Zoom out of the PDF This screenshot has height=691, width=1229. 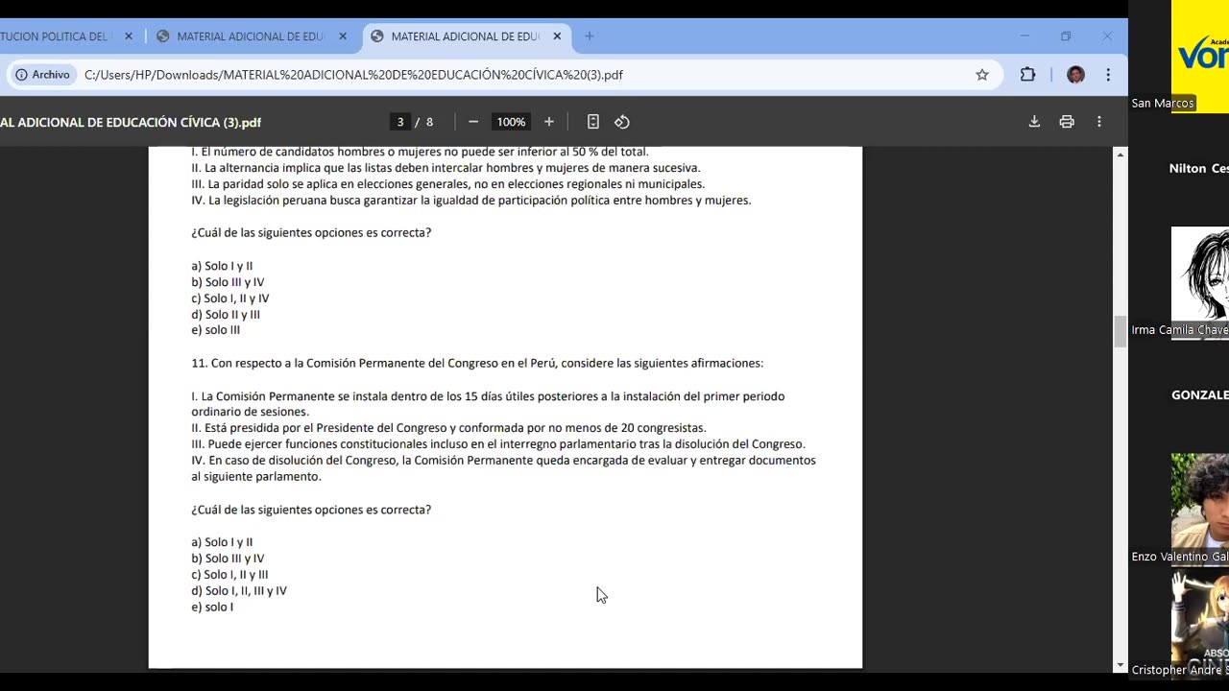pos(473,122)
